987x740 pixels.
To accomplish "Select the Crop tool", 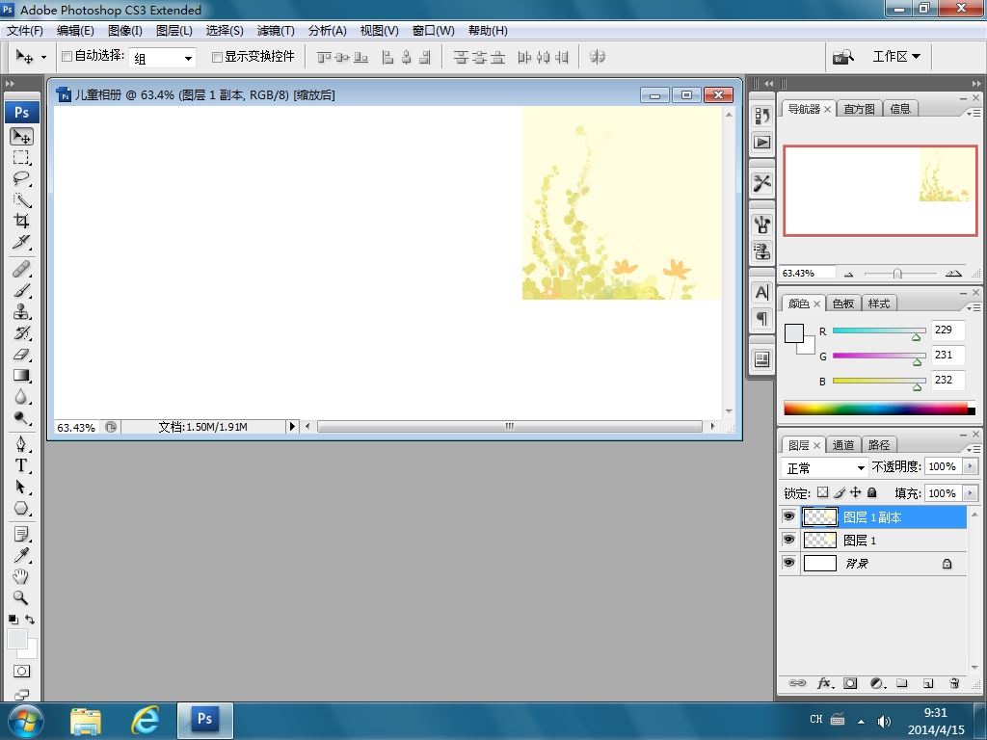I will pyautogui.click(x=22, y=221).
